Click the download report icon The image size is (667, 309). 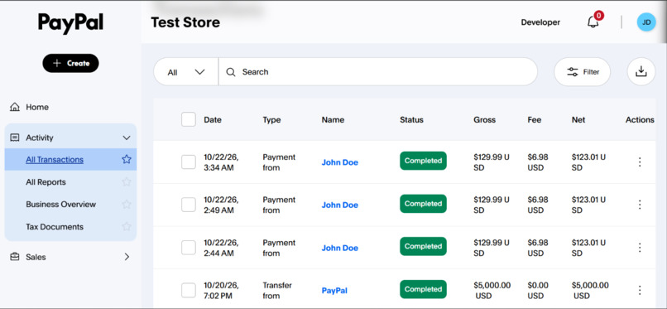point(641,71)
